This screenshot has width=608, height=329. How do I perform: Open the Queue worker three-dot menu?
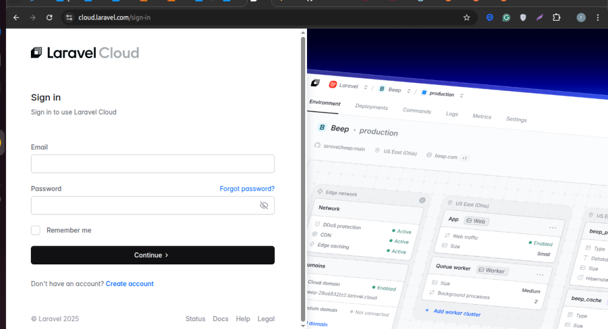coord(540,275)
